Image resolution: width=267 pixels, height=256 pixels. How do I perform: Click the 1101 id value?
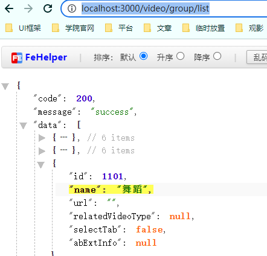click(112, 176)
